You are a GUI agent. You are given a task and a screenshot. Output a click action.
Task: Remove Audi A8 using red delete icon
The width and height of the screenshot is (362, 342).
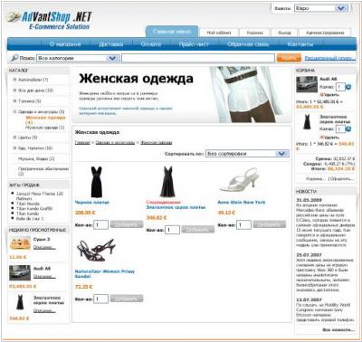(x=321, y=95)
